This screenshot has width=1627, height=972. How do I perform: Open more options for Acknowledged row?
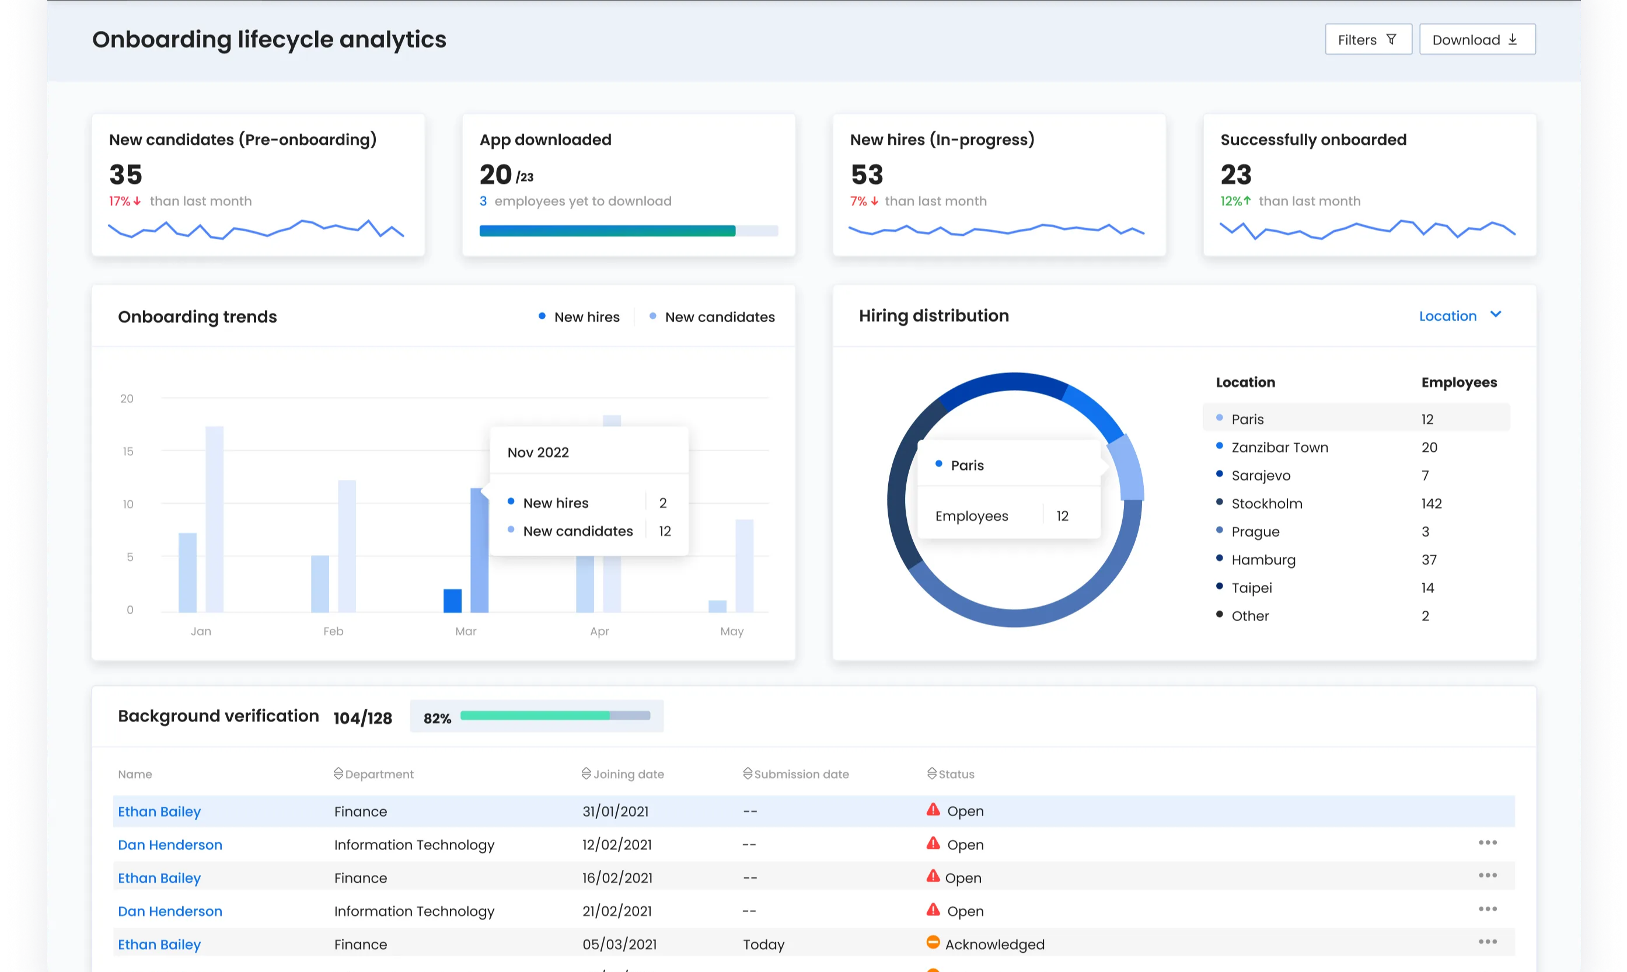pyautogui.click(x=1487, y=942)
